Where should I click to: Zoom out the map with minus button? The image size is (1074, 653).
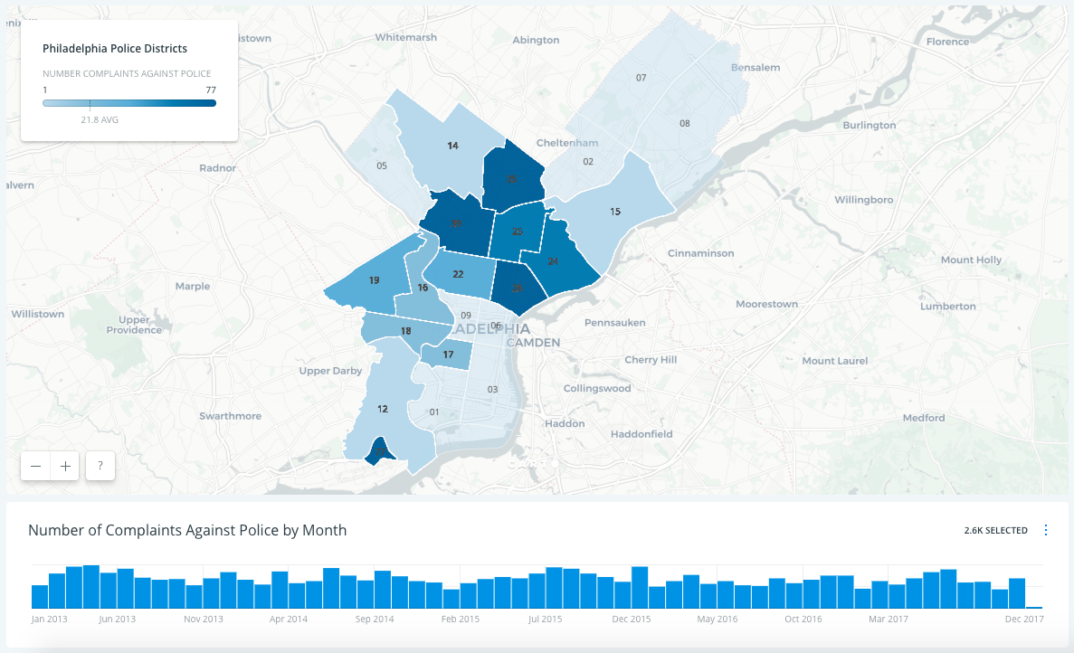[x=36, y=466]
